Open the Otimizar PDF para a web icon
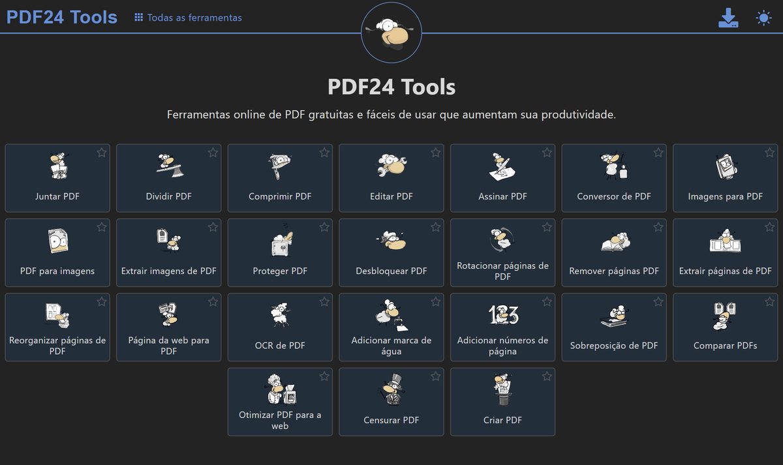The height and width of the screenshot is (465, 783). (x=280, y=389)
